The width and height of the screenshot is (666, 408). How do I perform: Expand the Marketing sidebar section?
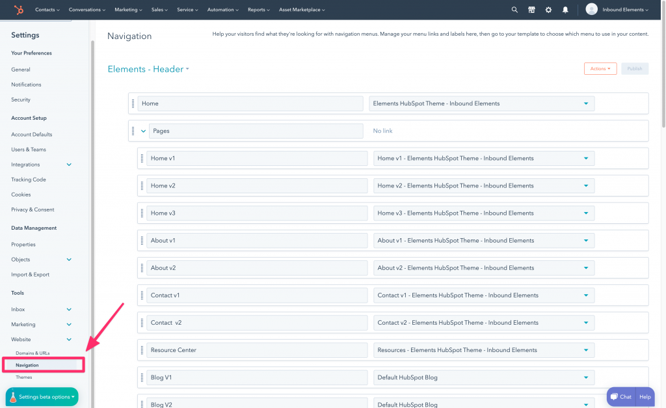(69, 324)
